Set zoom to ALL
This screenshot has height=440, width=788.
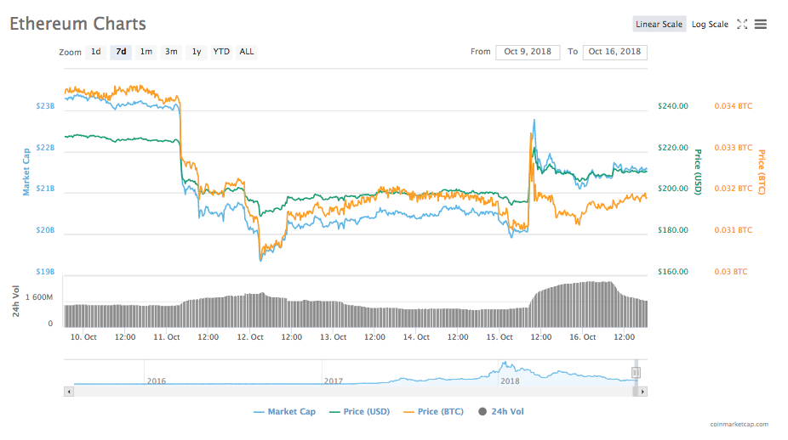[246, 52]
